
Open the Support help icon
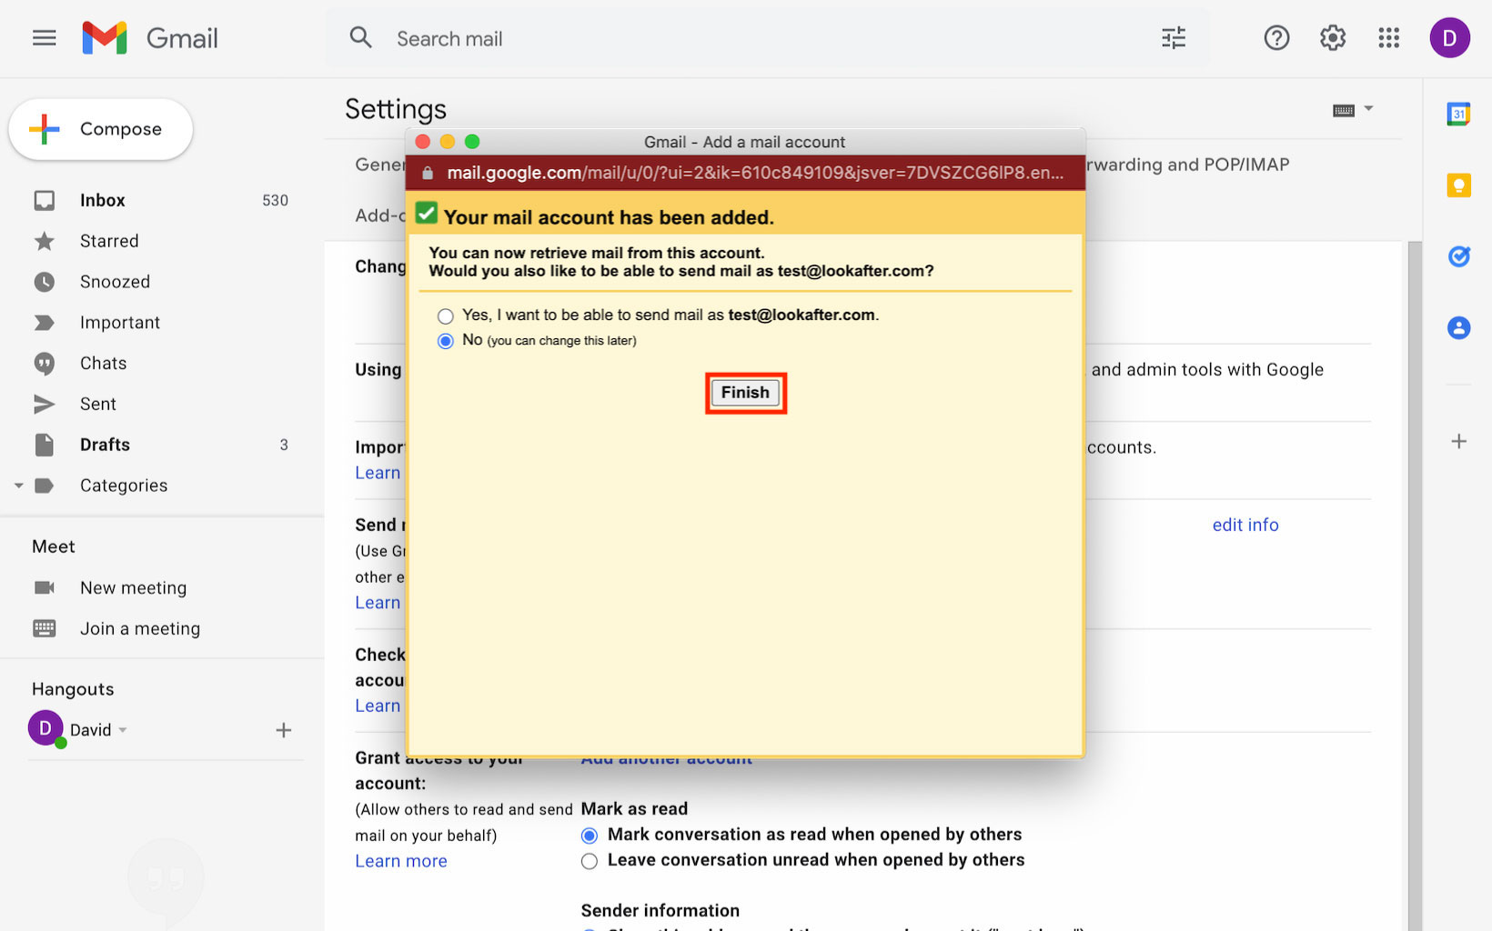tap(1276, 38)
